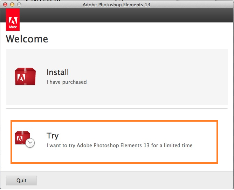Close the installer window

pos(5,5)
